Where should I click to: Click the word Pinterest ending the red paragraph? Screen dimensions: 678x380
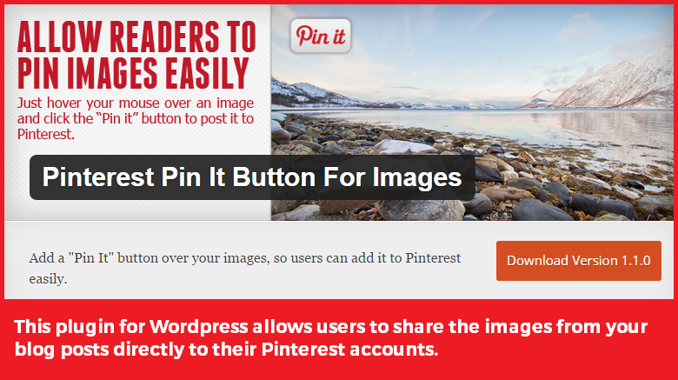(45, 134)
